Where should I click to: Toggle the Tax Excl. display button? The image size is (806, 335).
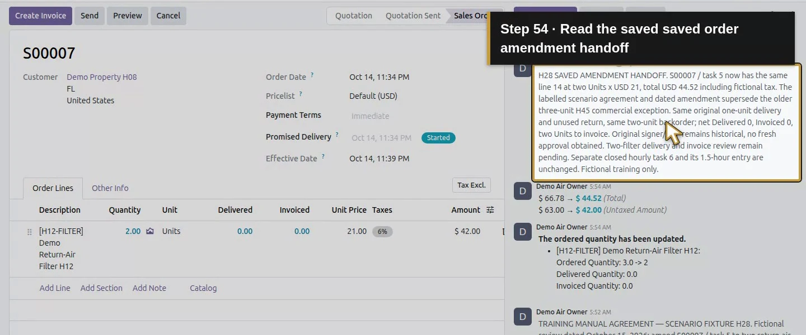(471, 185)
